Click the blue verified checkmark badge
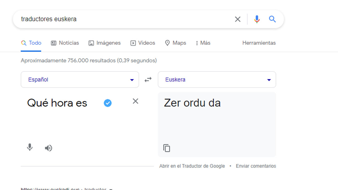 tap(108, 103)
